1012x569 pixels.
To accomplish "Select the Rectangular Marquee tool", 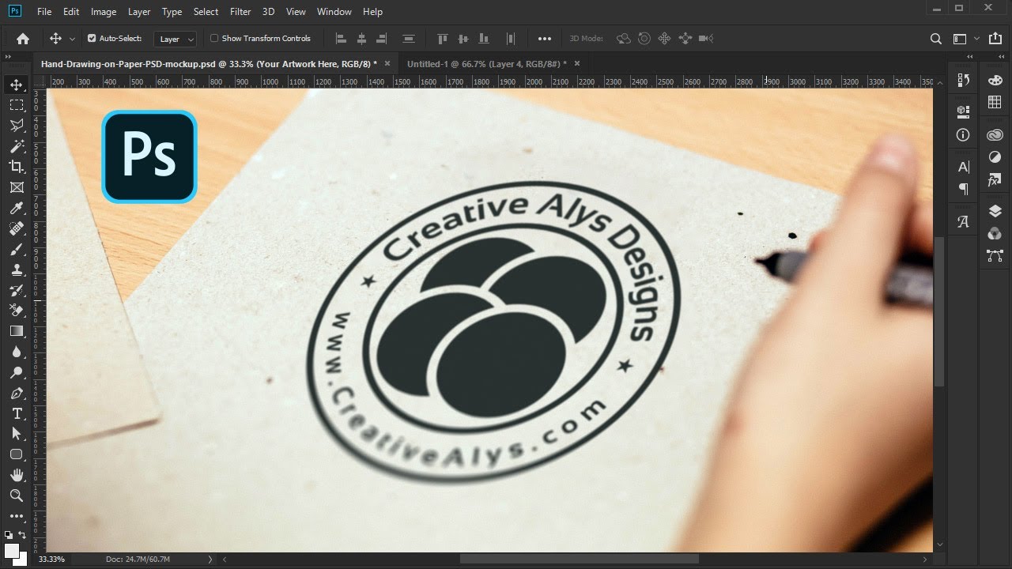I will coord(16,104).
